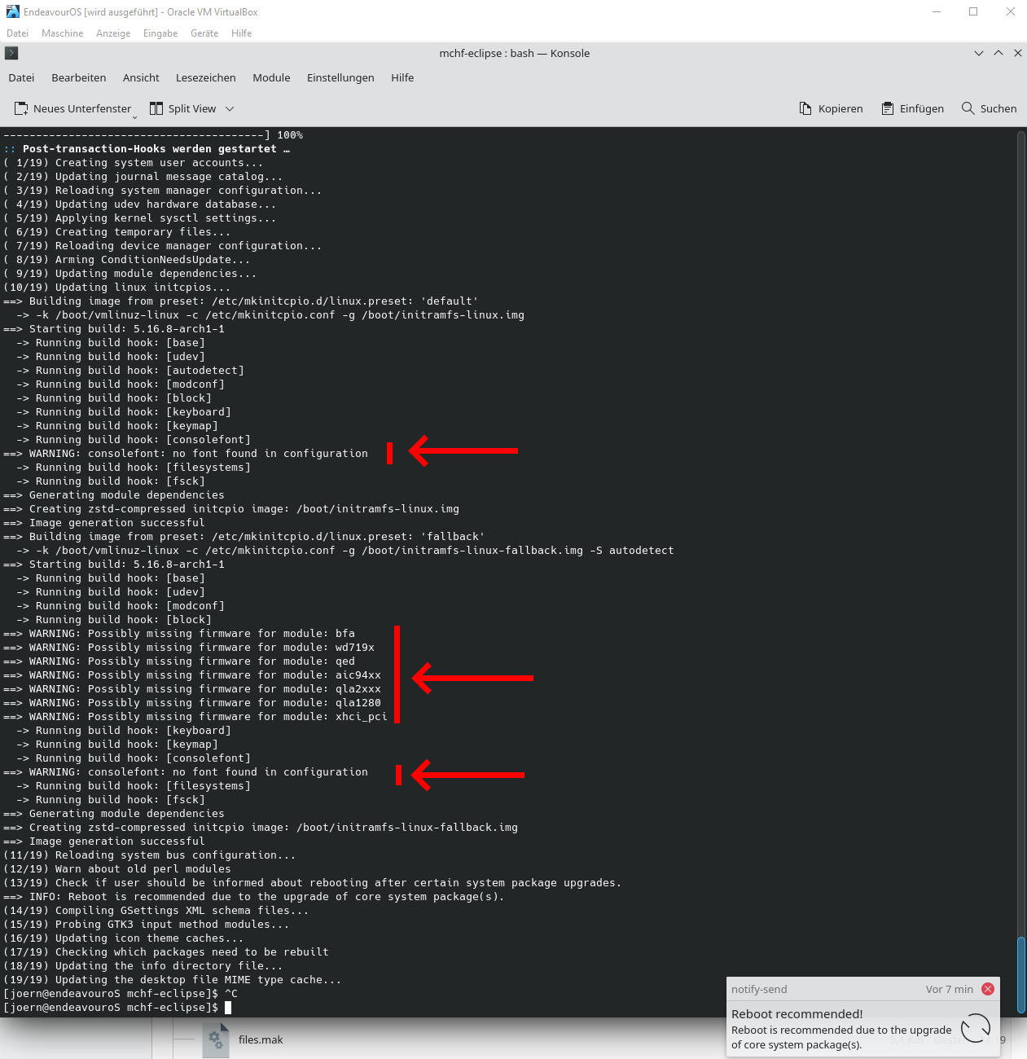Open VirtualBox Anzeige menu

[113, 33]
